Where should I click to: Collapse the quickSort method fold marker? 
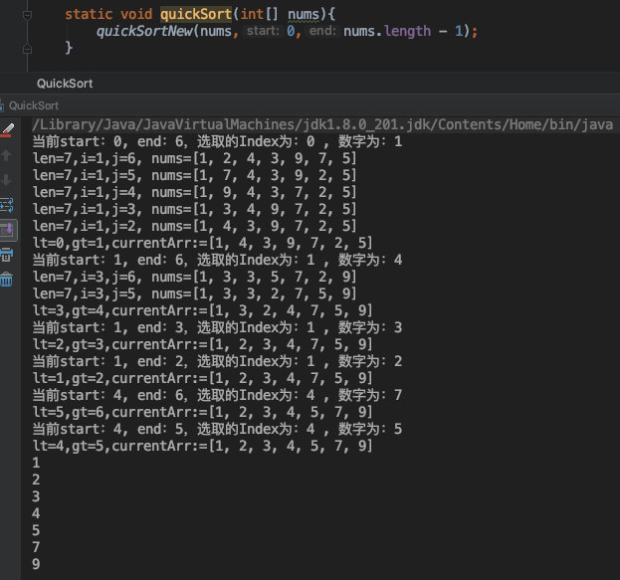coord(27,15)
